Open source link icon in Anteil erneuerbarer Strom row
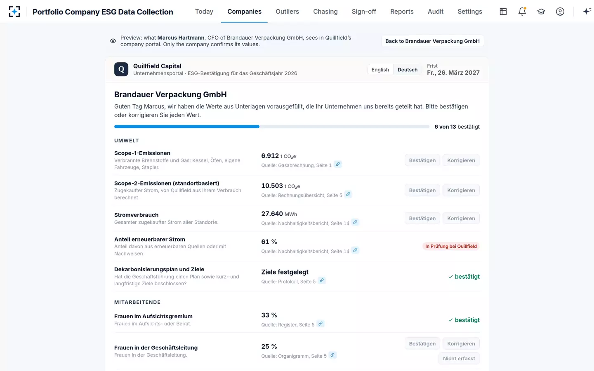This screenshot has height=371, width=594. point(355,251)
